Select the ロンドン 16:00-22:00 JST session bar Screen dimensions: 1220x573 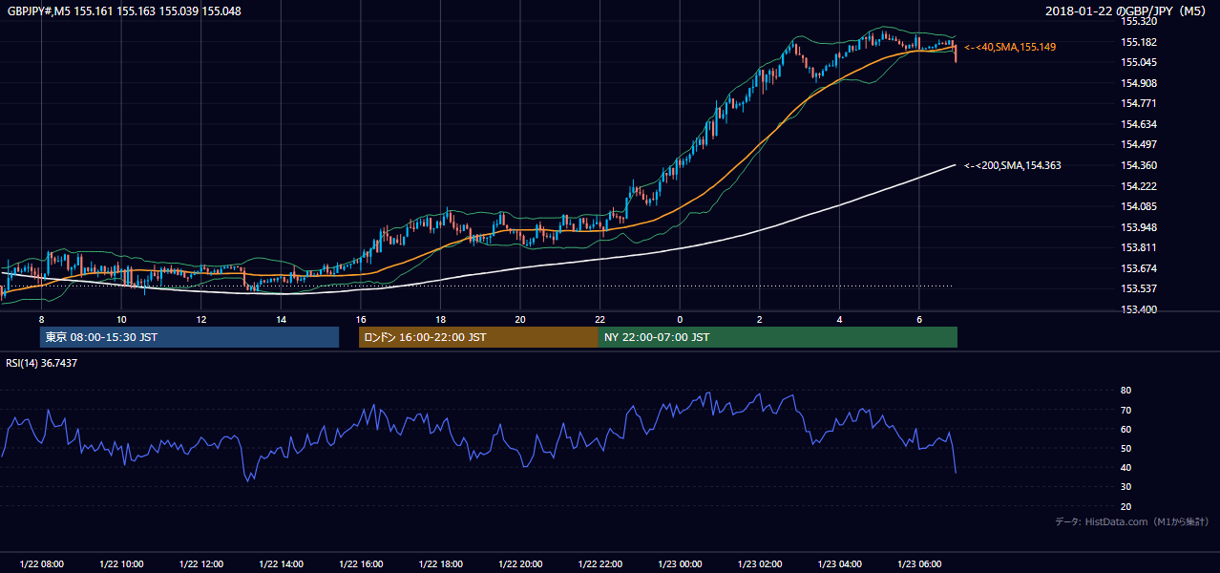coord(478,337)
